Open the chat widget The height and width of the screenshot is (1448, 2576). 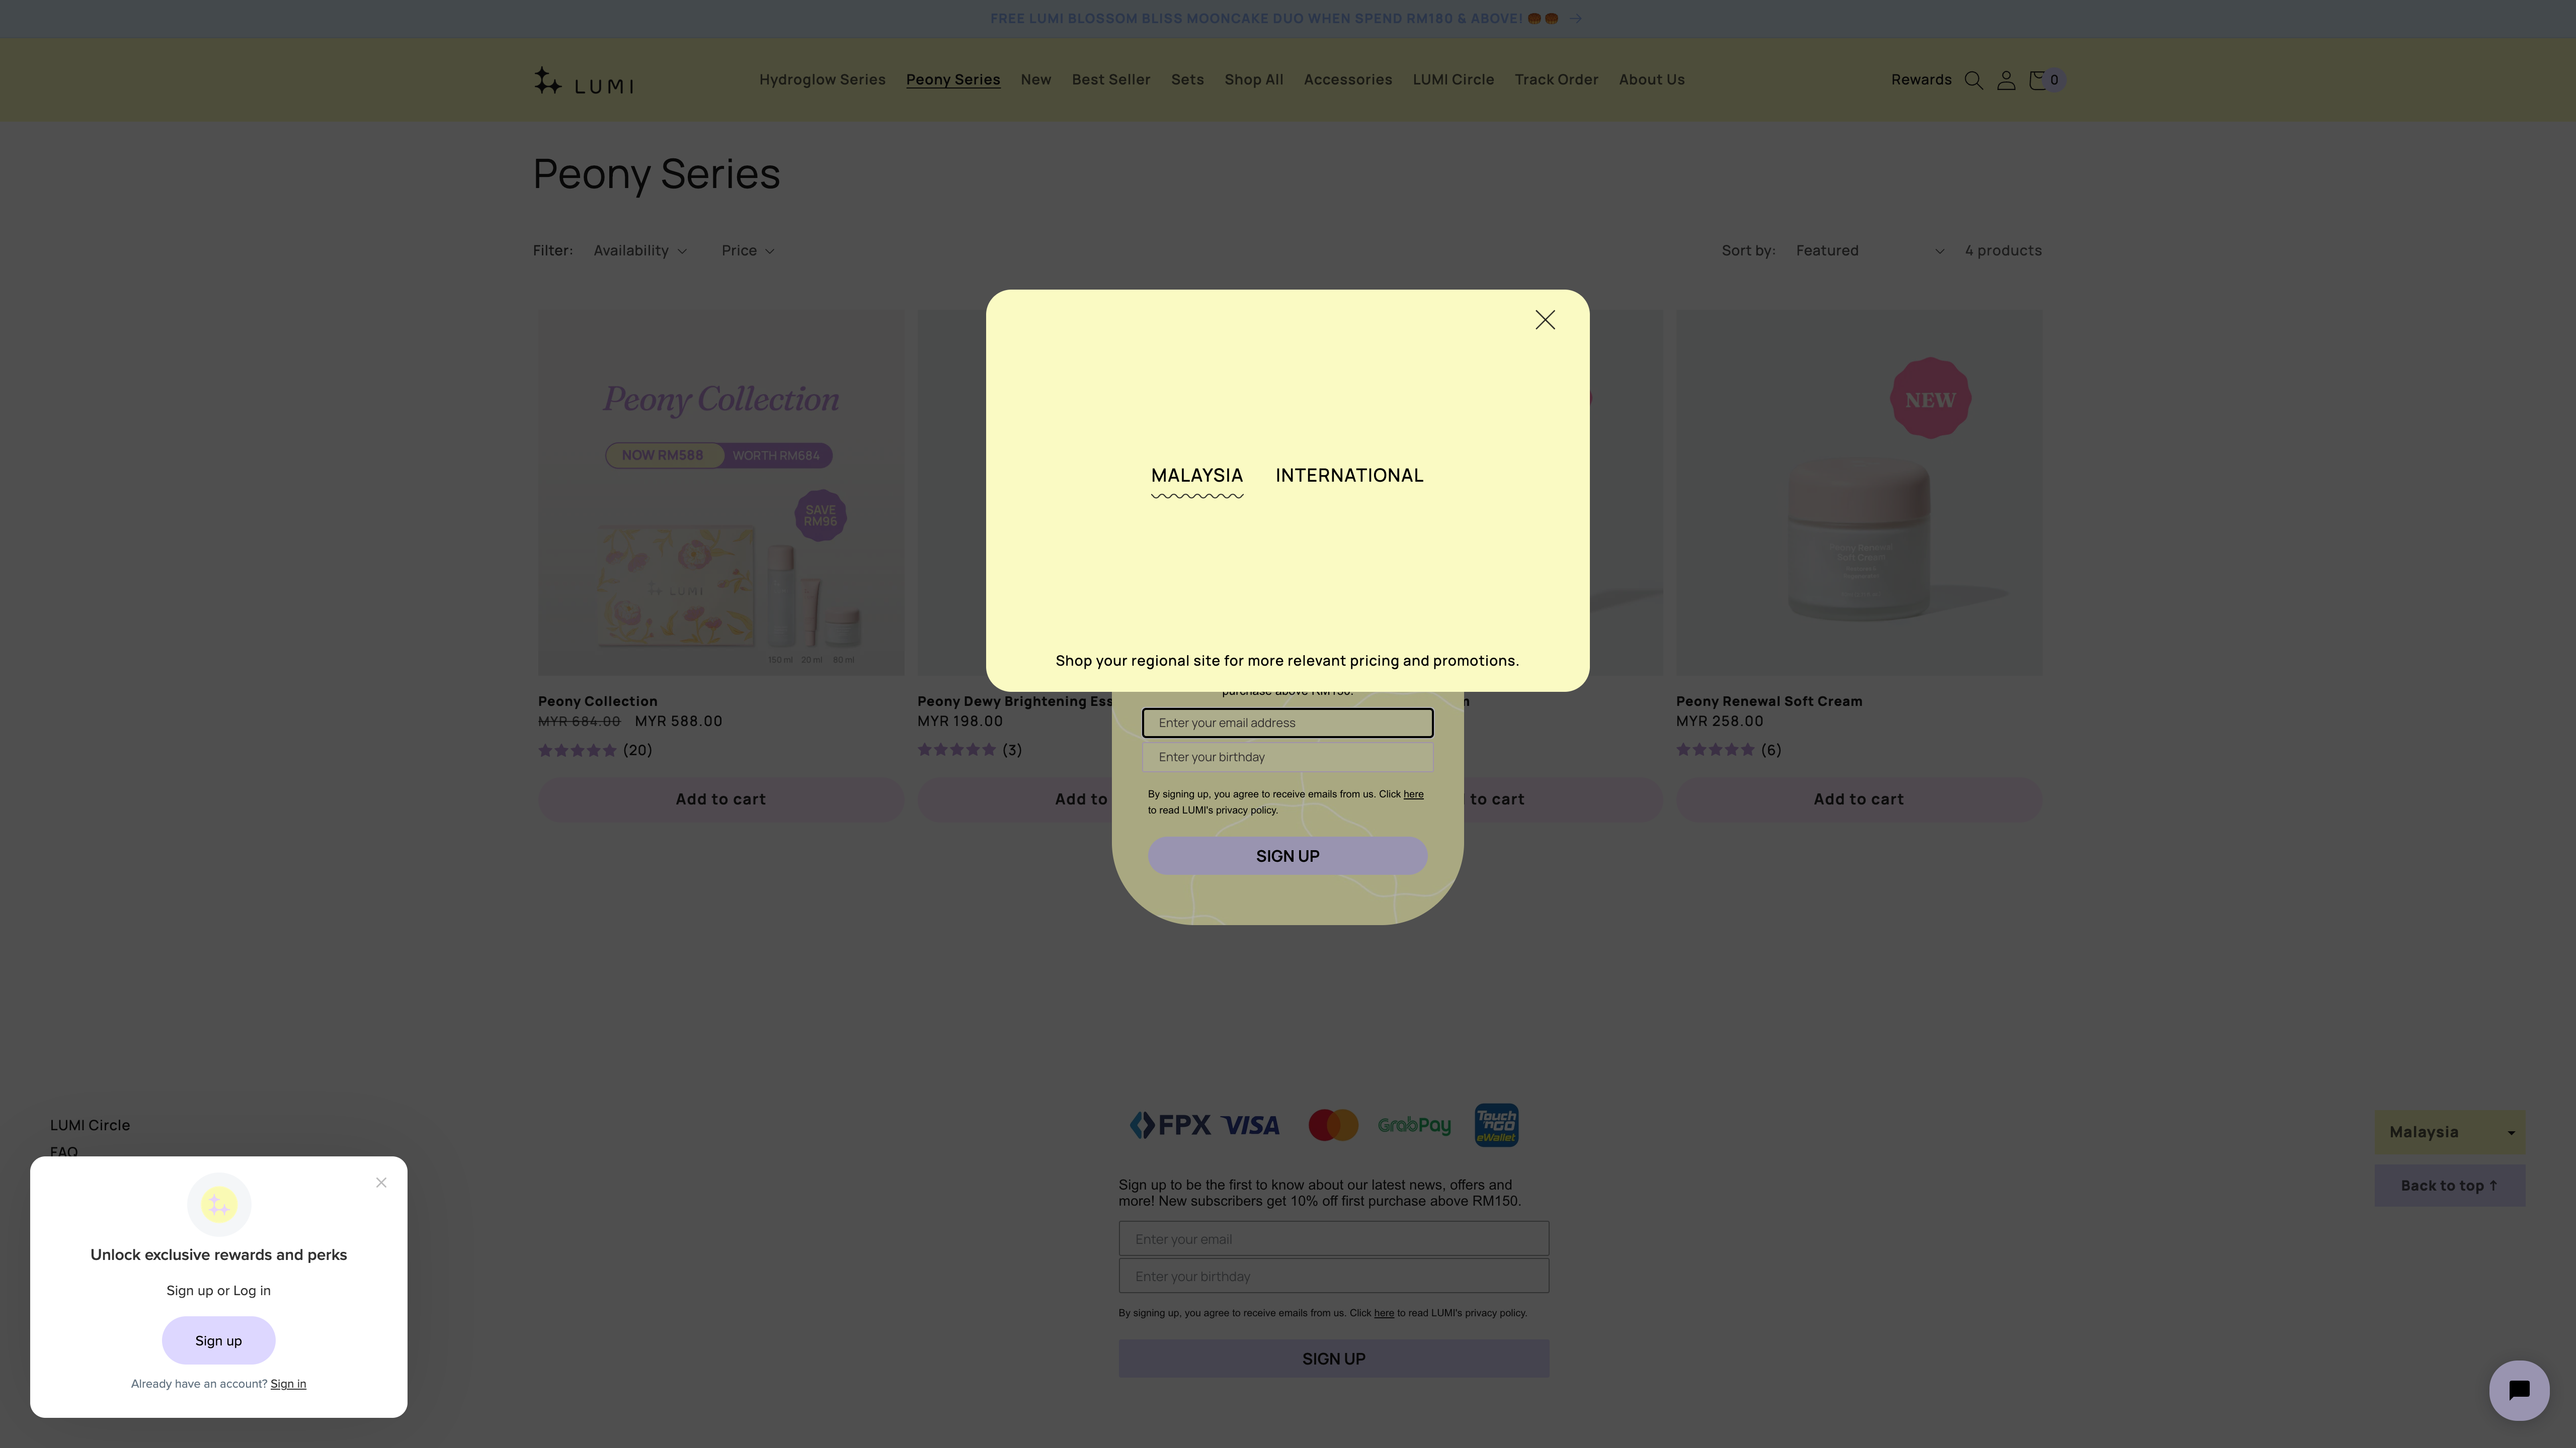tap(2519, 1389)
